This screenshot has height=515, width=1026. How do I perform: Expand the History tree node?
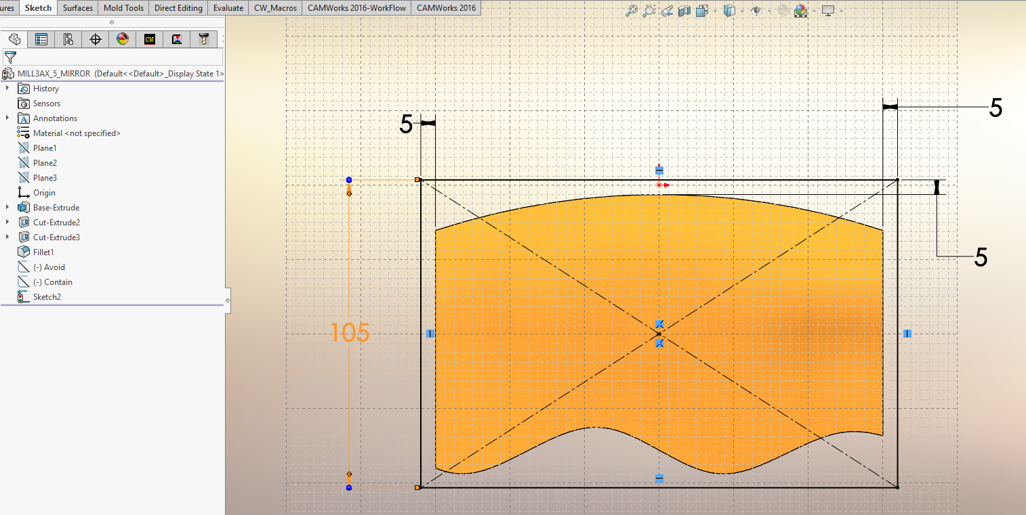point(7,89)
